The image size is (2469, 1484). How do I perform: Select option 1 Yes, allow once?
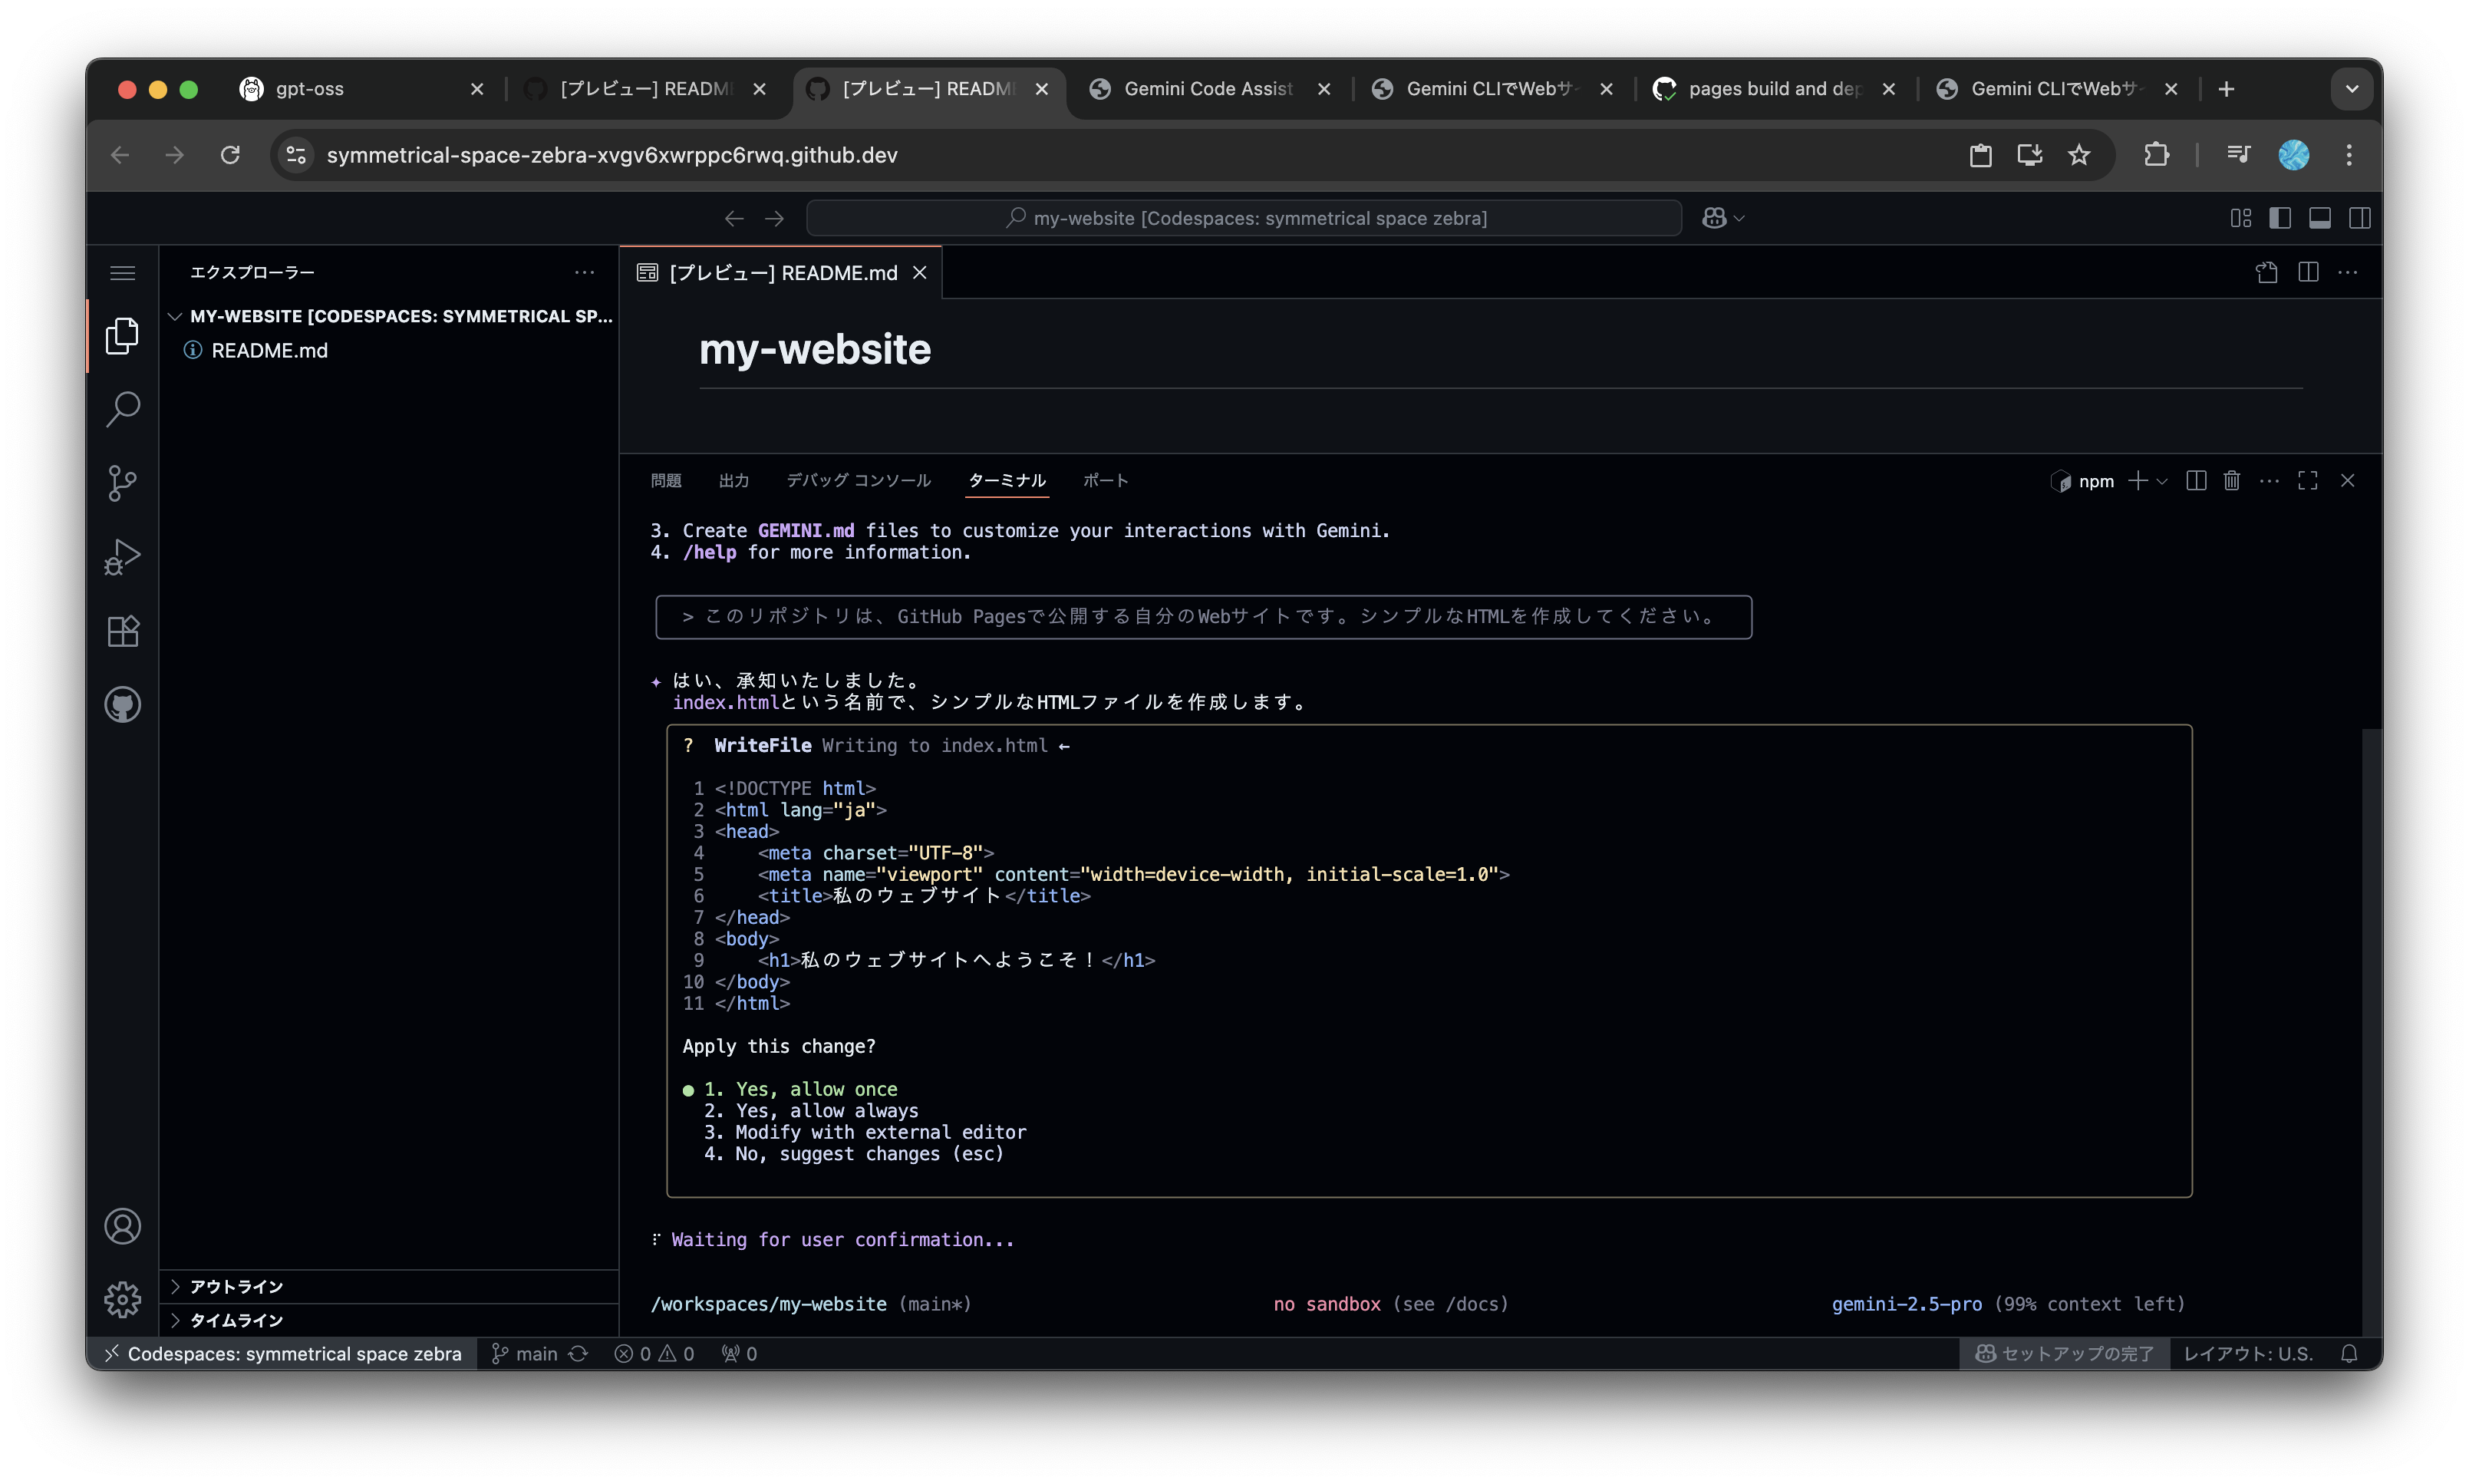pos(801,1090)
